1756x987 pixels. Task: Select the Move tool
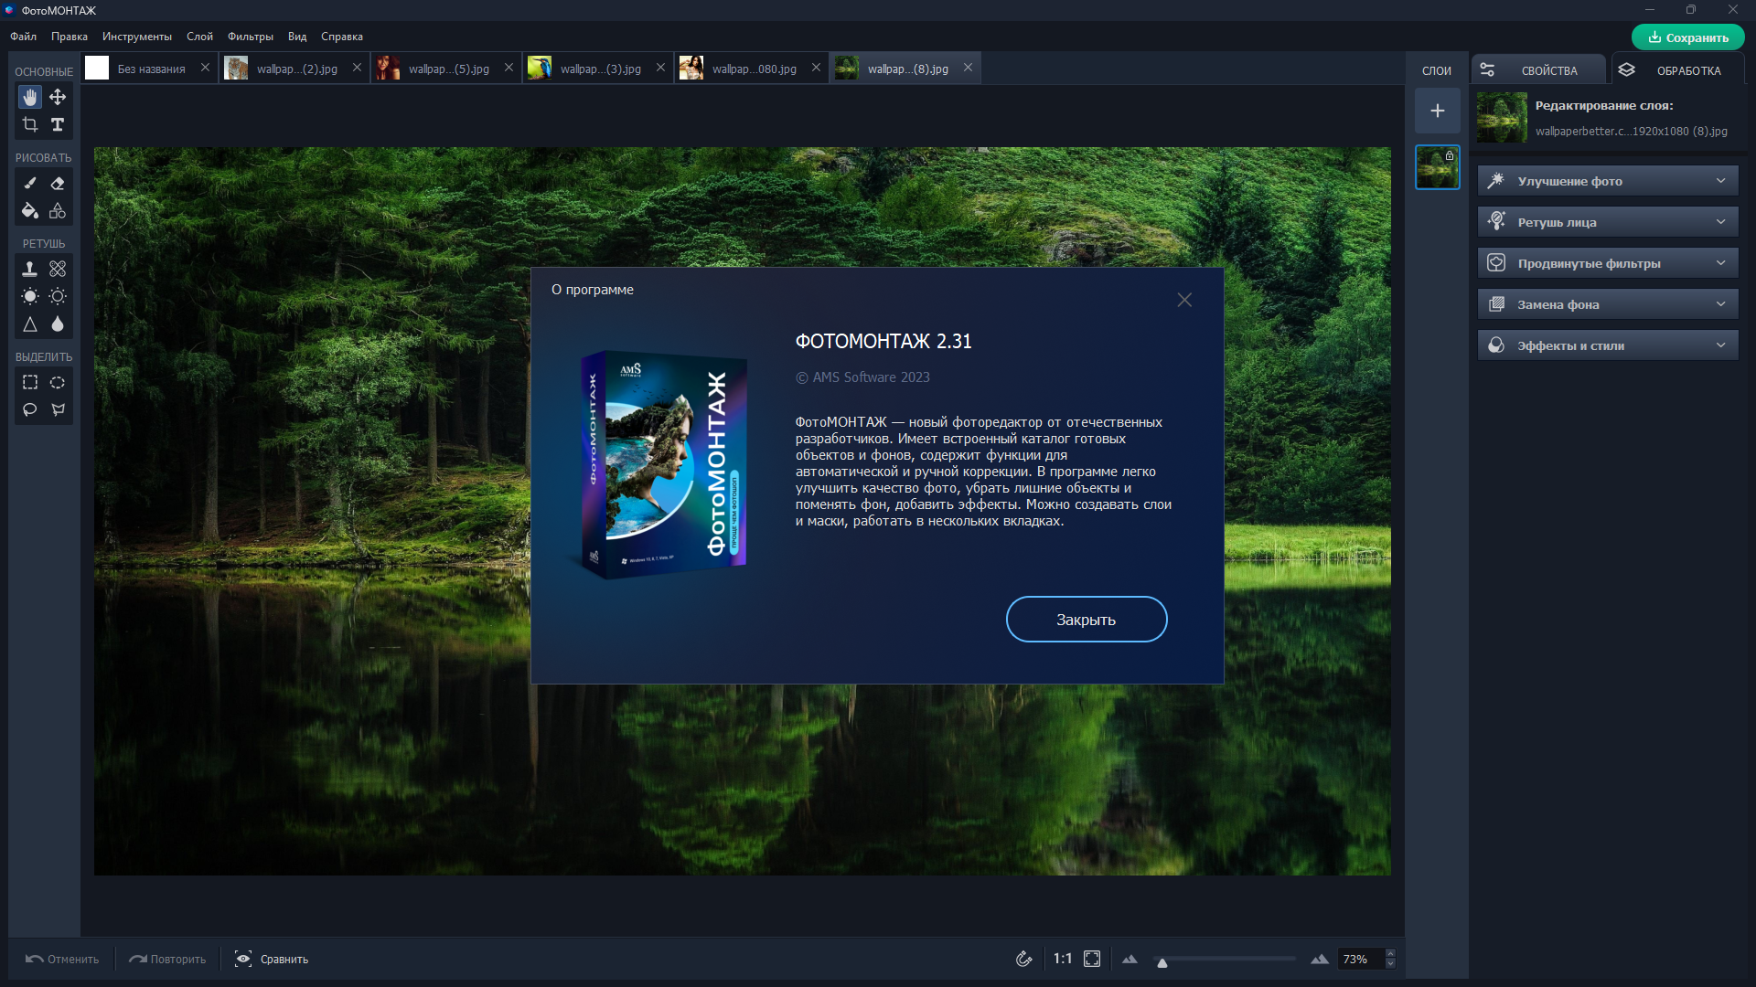point(58,97)
